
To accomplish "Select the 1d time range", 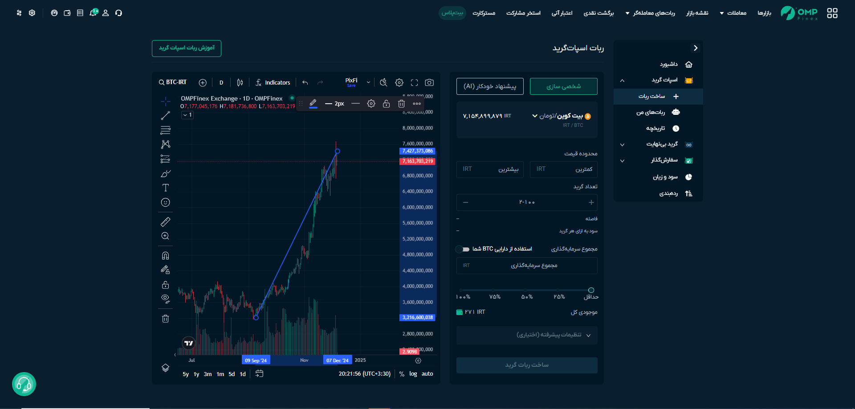I will point(243,374).
